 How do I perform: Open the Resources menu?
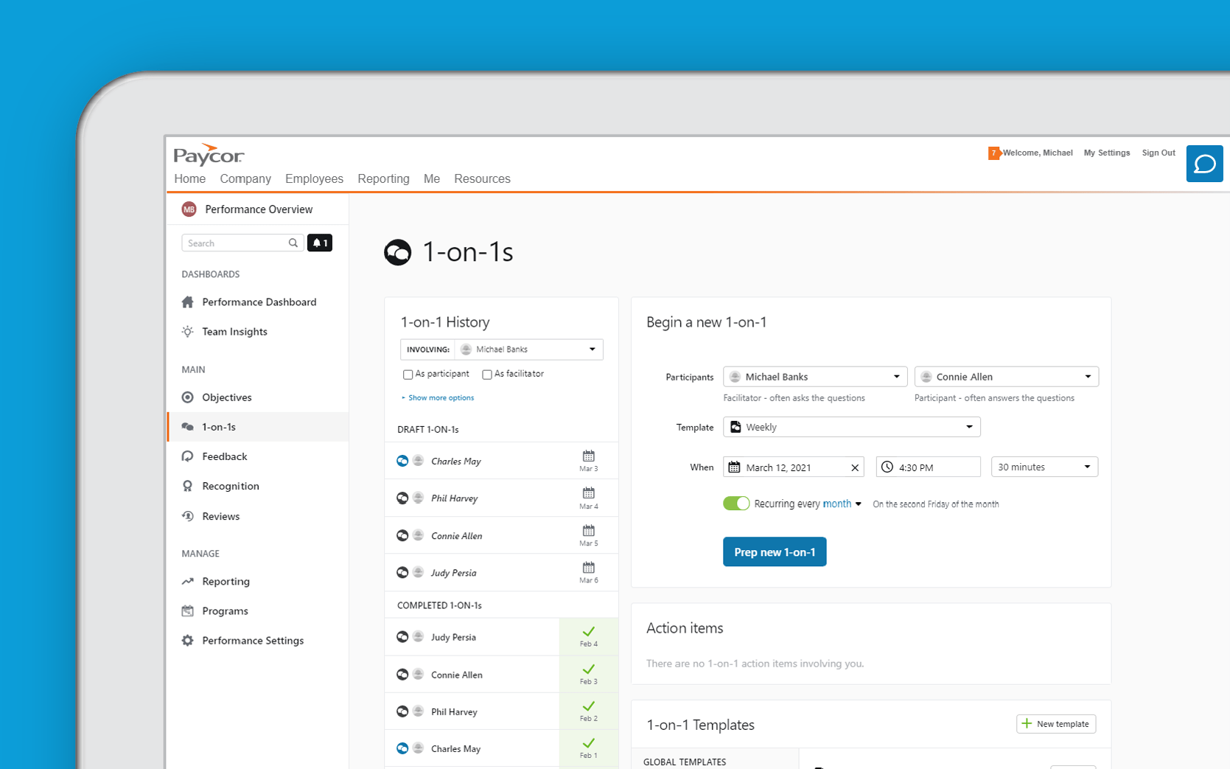[482, 178]
